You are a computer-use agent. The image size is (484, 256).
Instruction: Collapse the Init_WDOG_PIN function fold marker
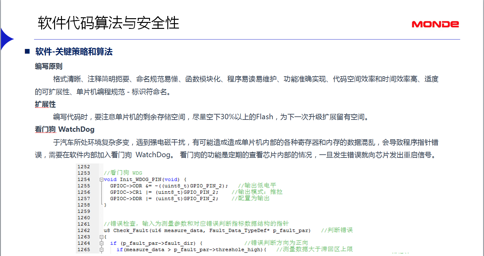pyautogui.click(x=101, y=179)
